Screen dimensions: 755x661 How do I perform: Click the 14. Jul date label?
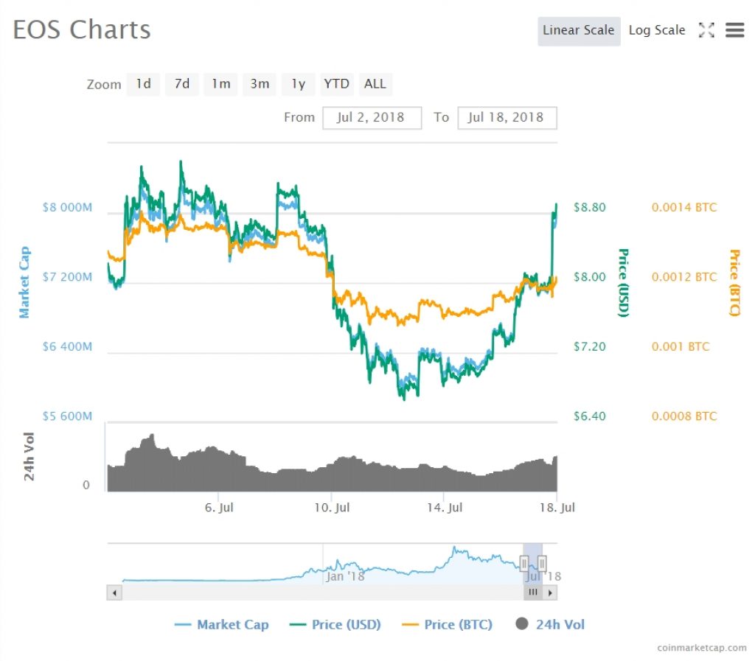click(x=445, y=508)
